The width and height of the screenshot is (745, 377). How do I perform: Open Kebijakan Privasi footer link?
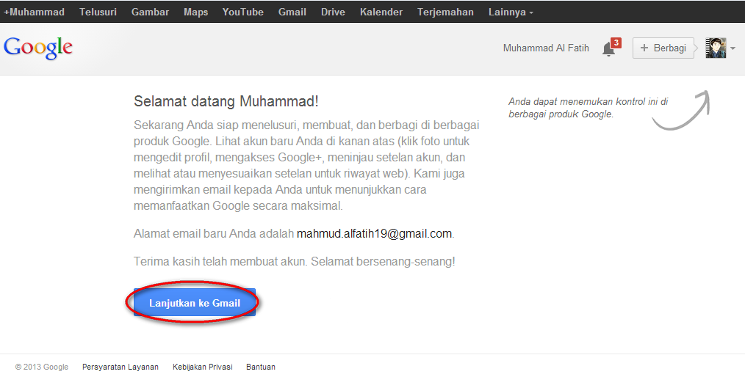[202, 367]
